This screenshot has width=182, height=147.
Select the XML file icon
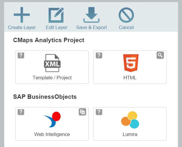(x=52, y=63)
